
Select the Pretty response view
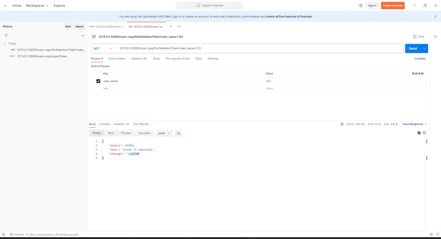click(x=97, y=133)
